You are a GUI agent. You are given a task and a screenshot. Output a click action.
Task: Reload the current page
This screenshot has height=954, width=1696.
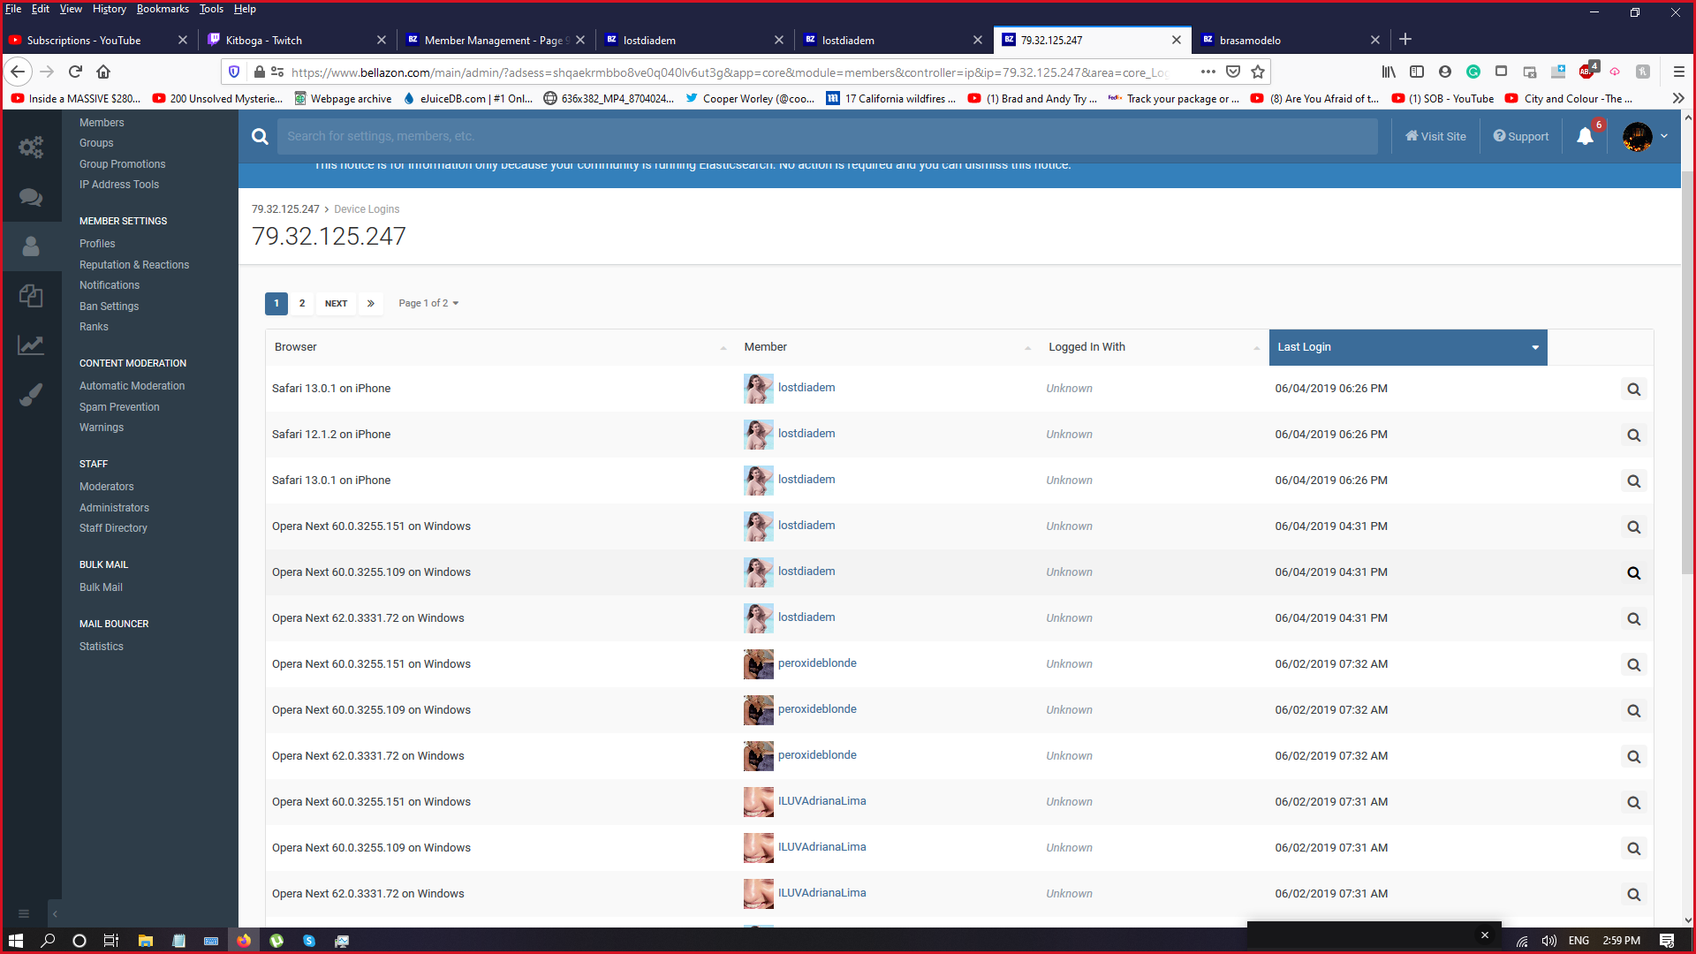tap(75, 72)
